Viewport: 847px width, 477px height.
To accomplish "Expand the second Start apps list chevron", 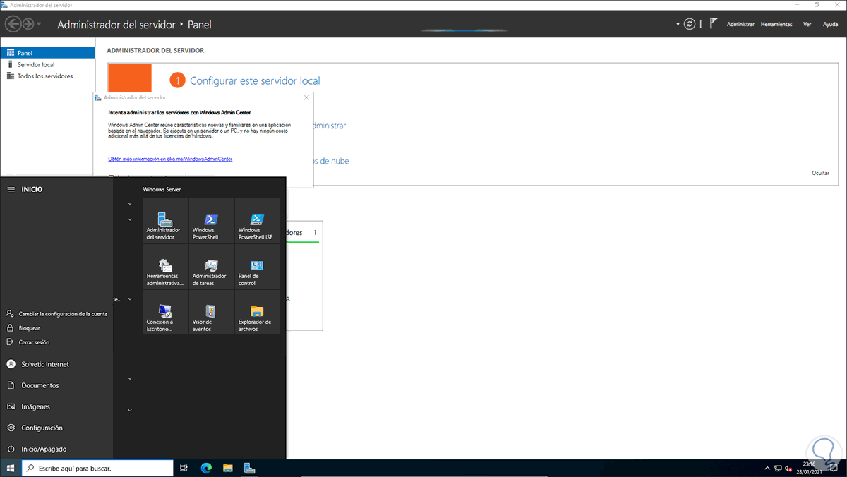I will pos(130,219).
